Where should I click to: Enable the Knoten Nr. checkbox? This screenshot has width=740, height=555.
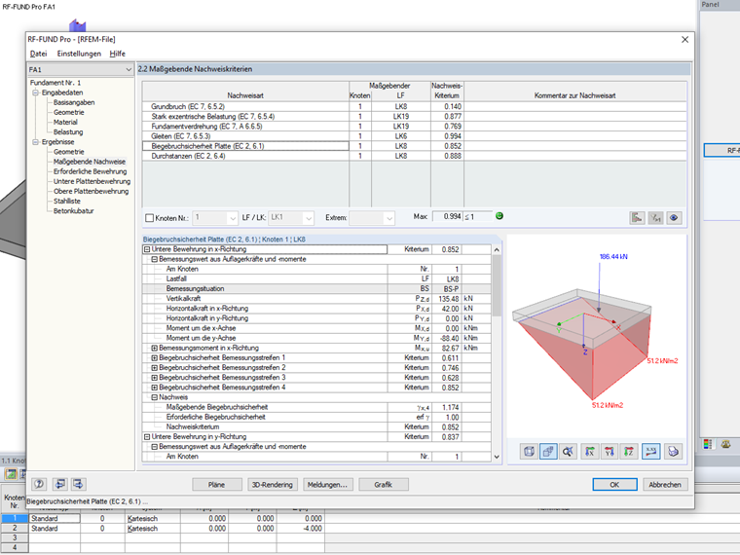(x=150, y=217)
